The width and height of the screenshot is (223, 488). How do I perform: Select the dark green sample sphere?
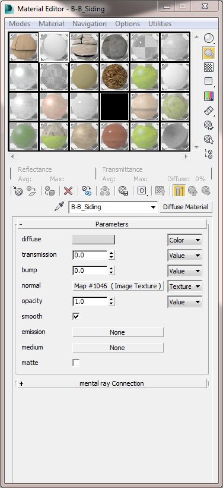coord(24,136)
